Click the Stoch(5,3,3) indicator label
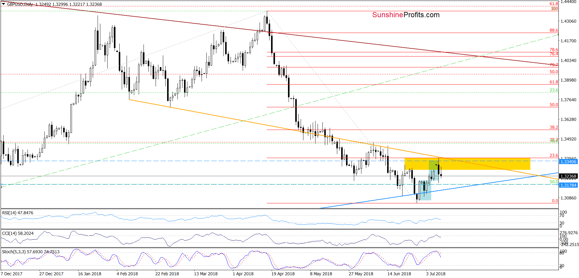This screenshot has width=579, height=278. (31, 251)
